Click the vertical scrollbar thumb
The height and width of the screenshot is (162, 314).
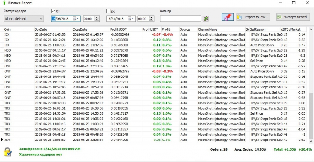(311, 115)
